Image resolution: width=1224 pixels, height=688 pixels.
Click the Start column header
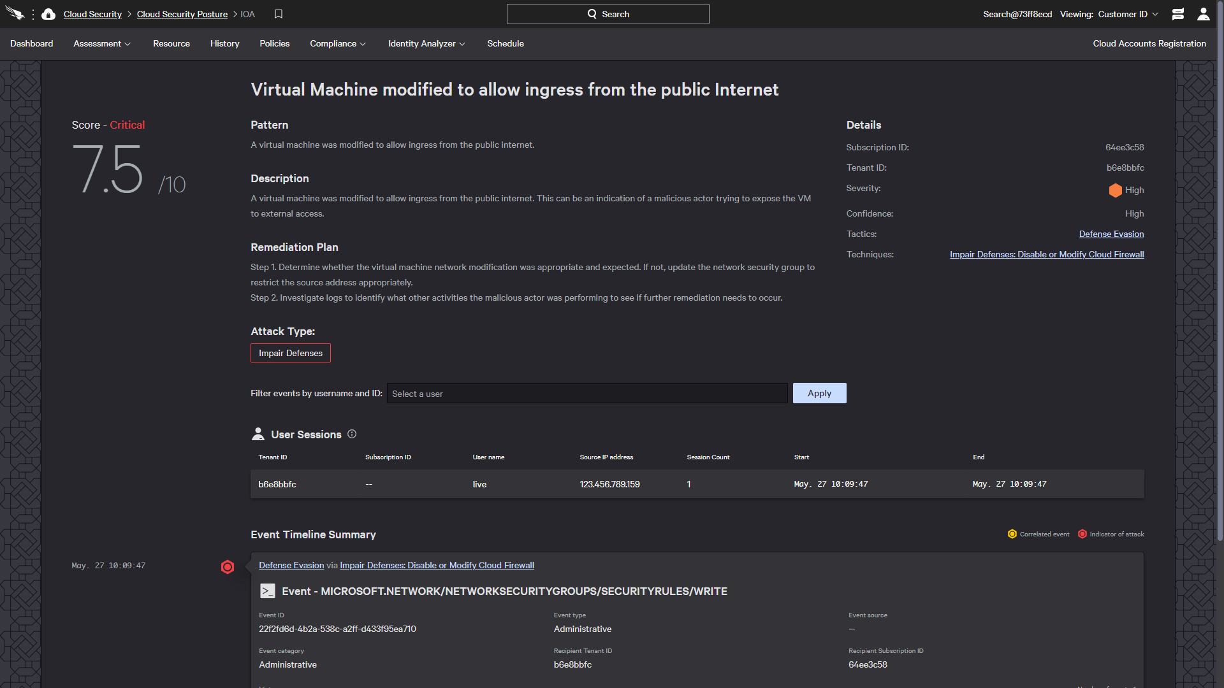[x=801, y=457]
